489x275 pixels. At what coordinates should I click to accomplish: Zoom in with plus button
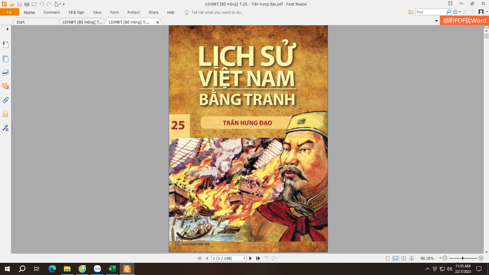(x=481, y=258)
